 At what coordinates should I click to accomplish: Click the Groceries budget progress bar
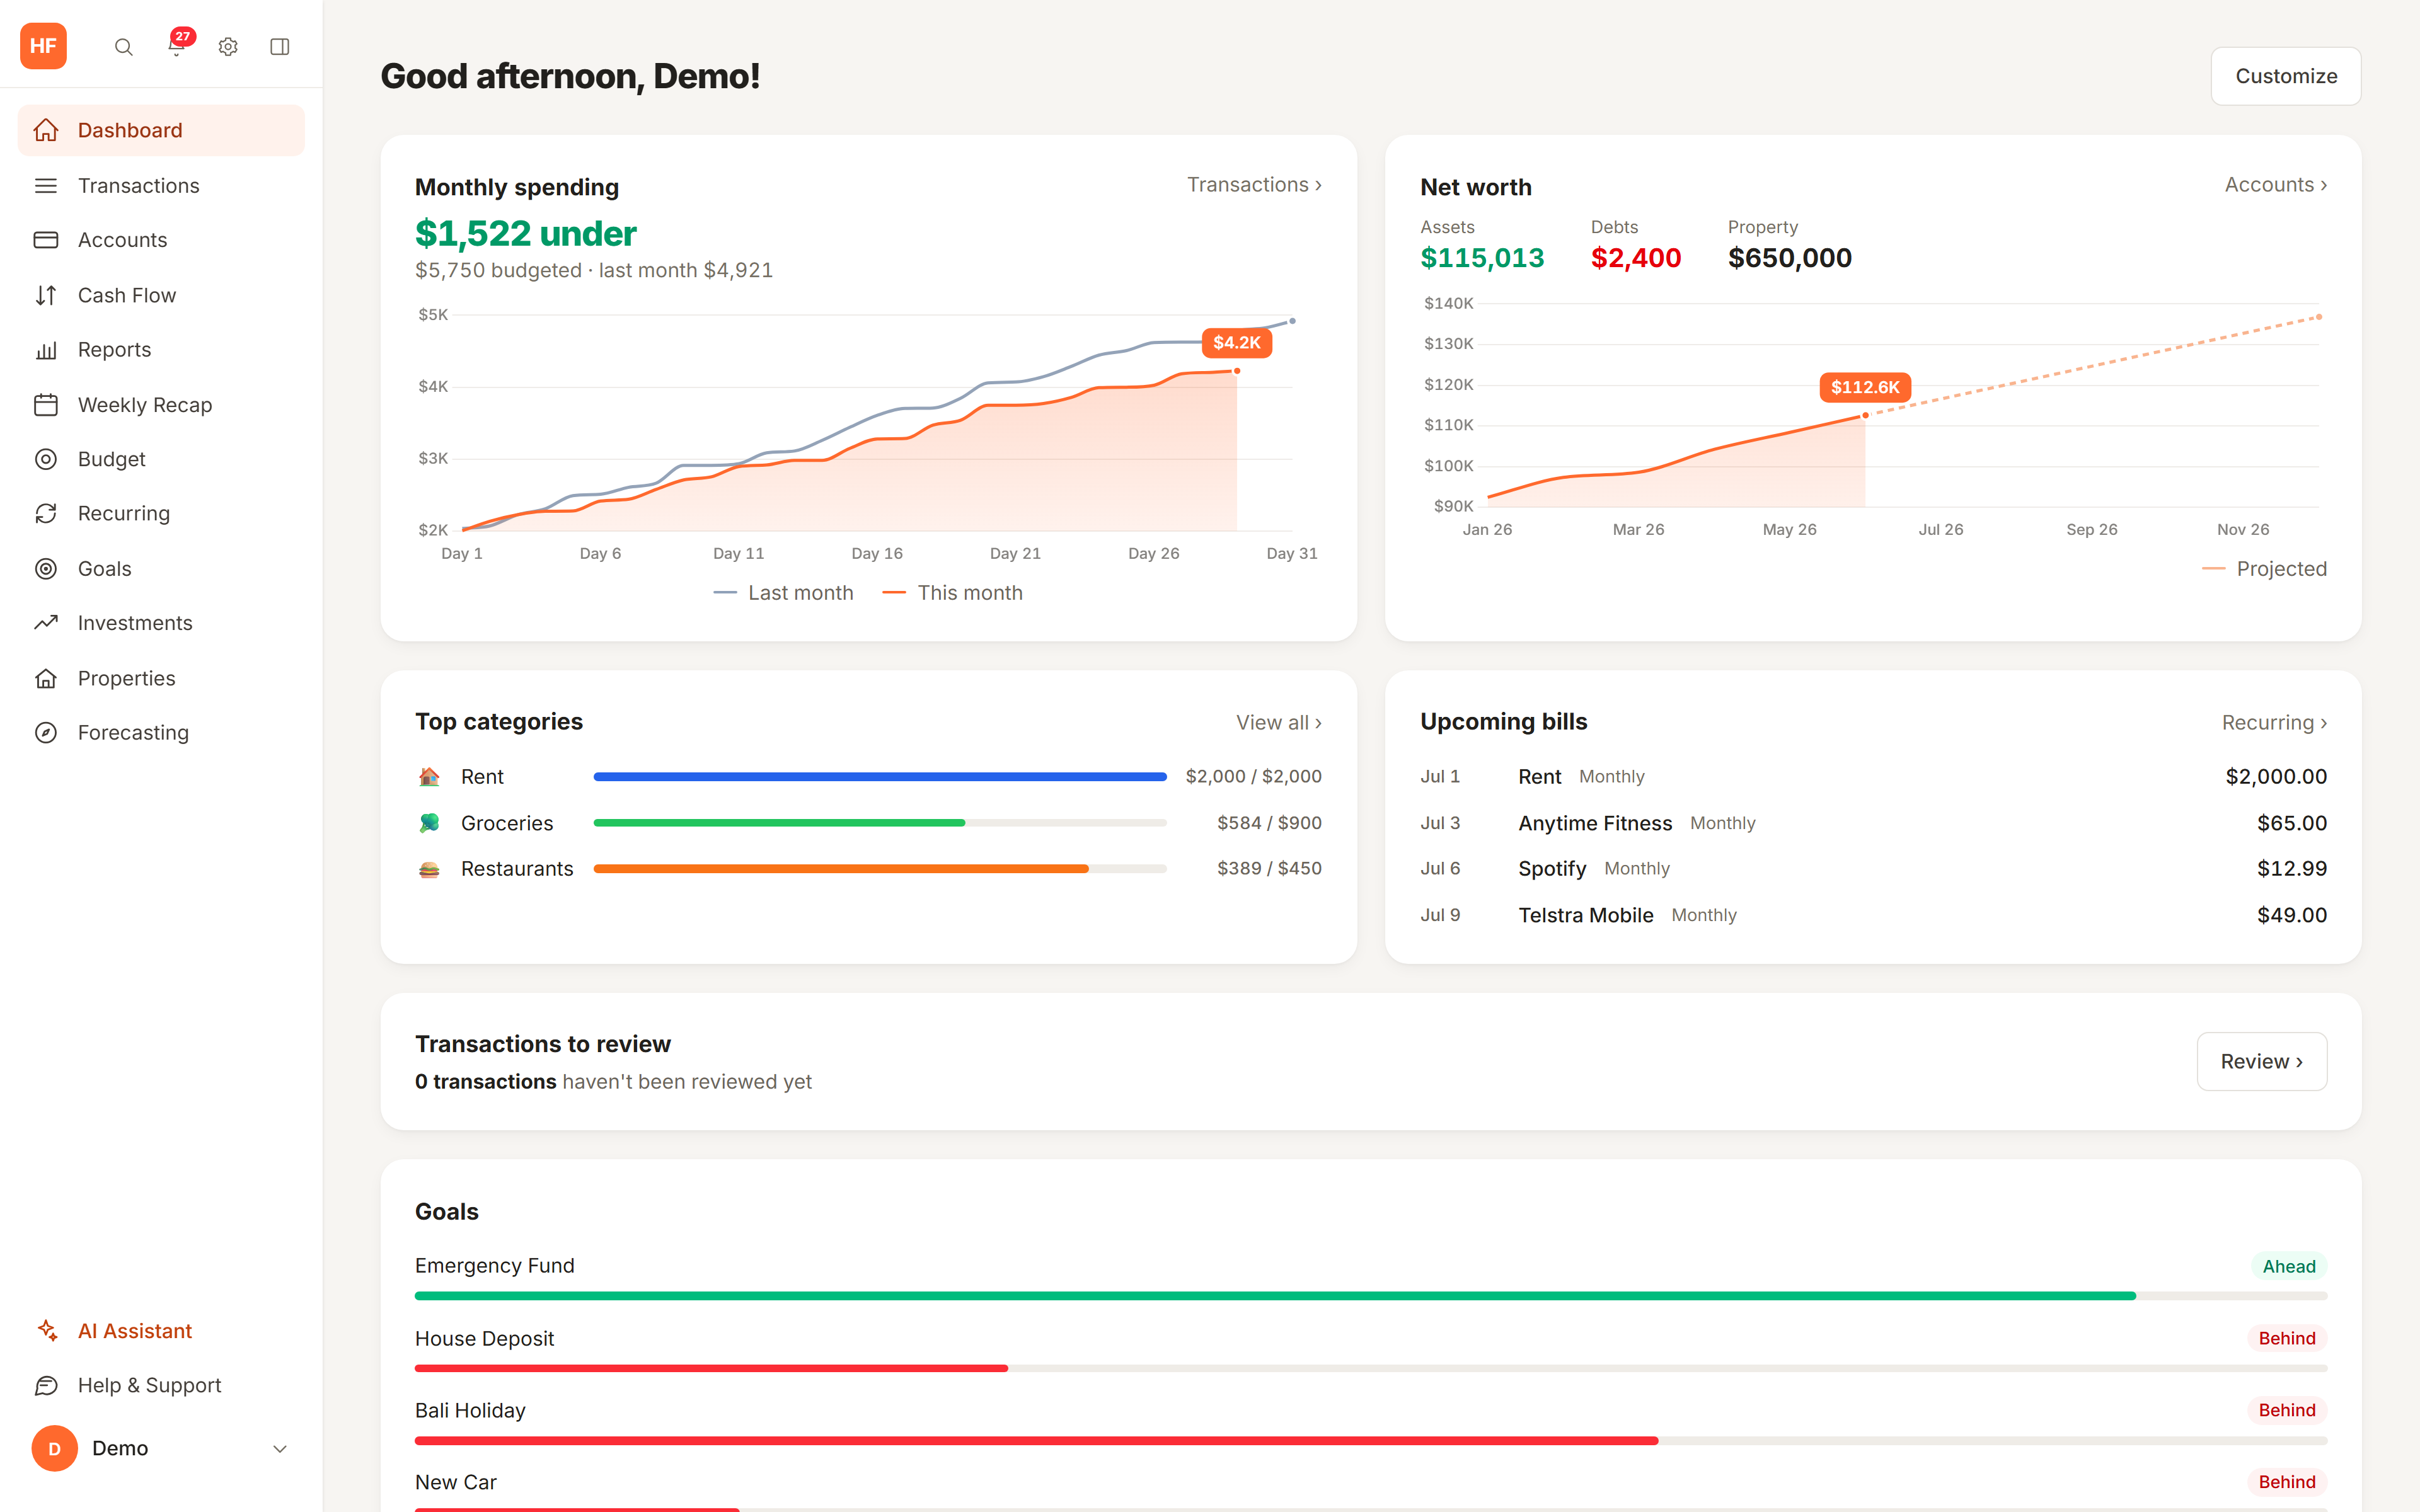click(x=880, y=823)
